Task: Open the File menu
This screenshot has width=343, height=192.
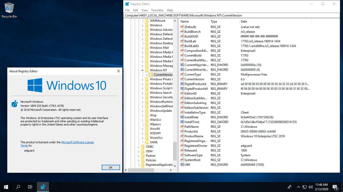Action: (x=127, y=10)
